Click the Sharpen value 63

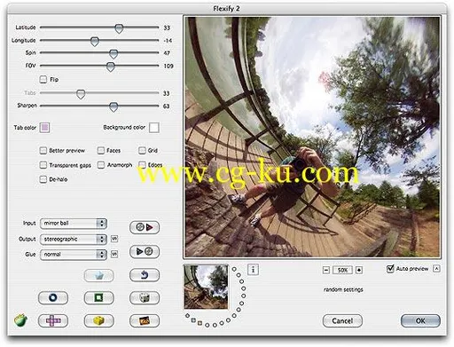167,106
